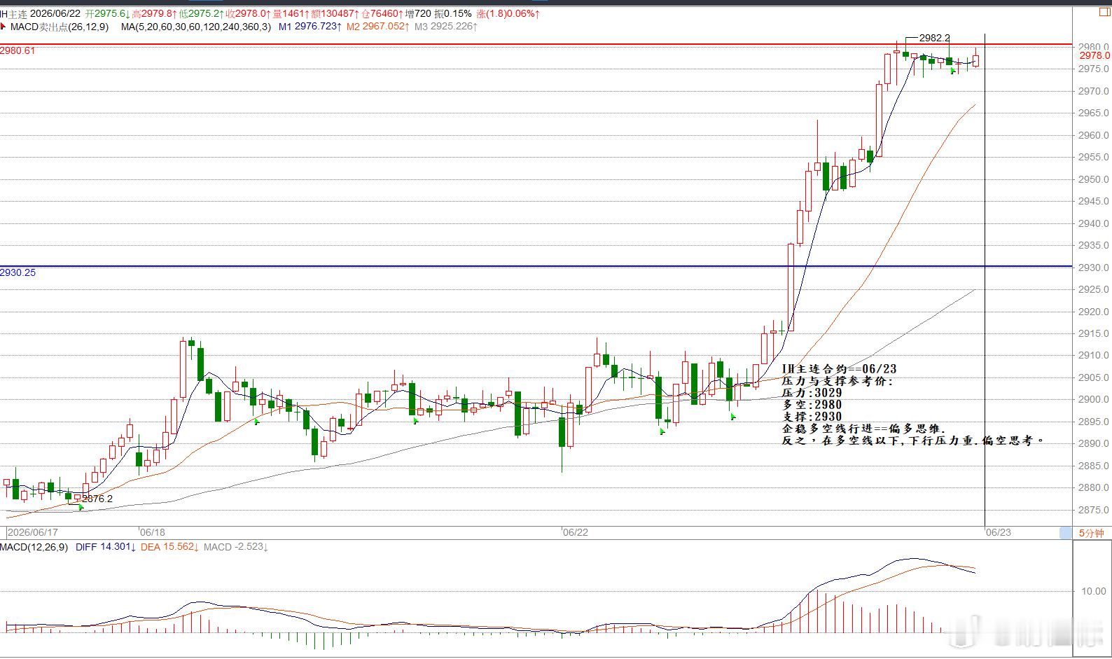Select the red 2980.61 line label
The height and width of the screenshot is (659, 1112).
pos(18,50)
